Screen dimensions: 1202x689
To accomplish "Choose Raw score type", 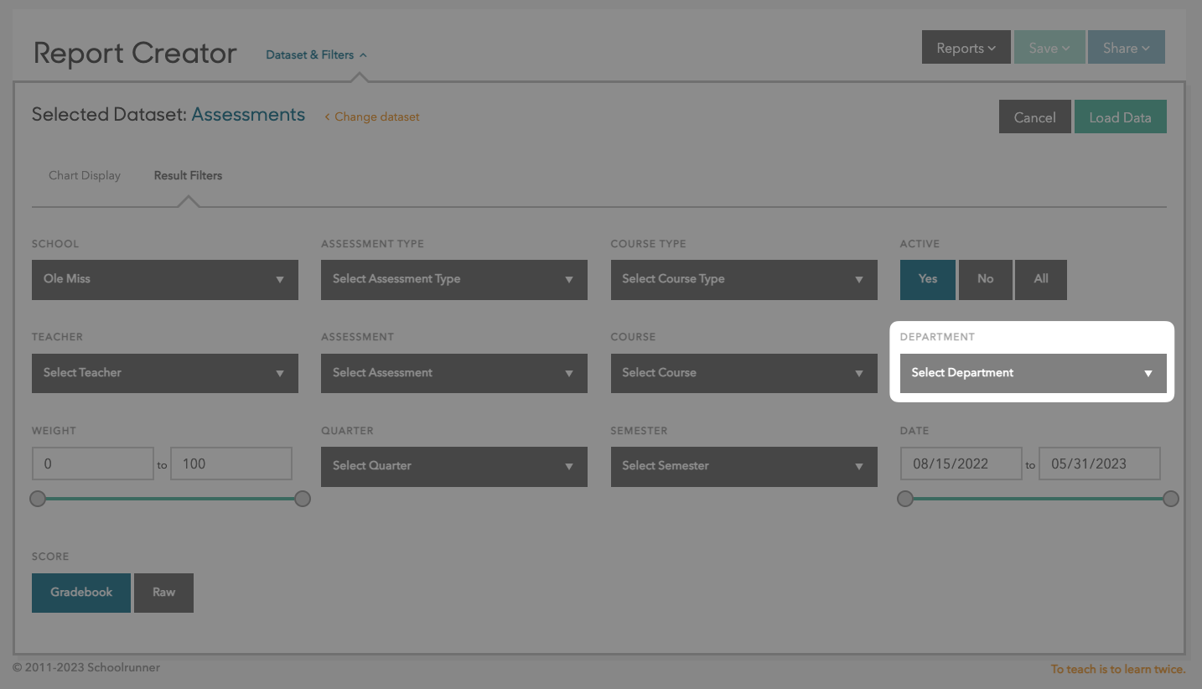I will 163,593.
